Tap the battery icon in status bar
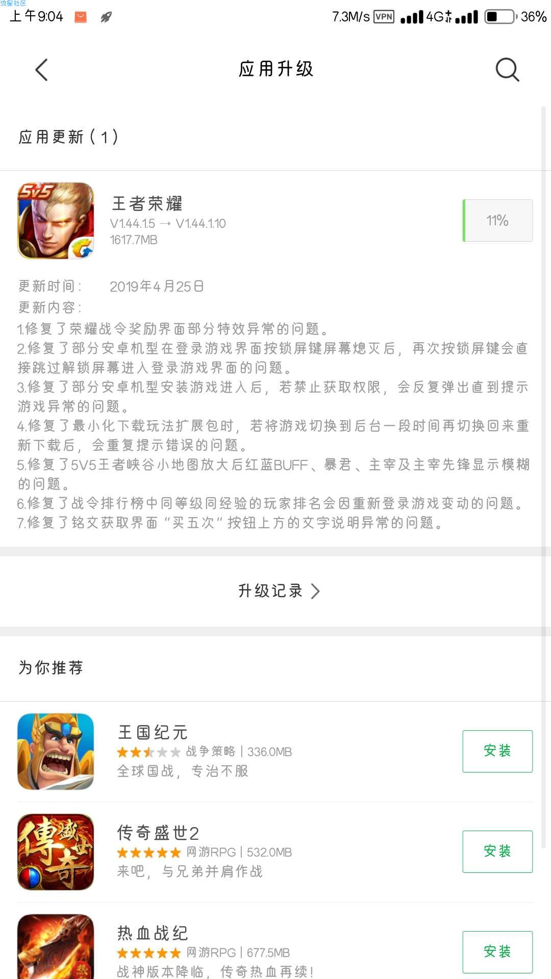 tap(500, 17)
